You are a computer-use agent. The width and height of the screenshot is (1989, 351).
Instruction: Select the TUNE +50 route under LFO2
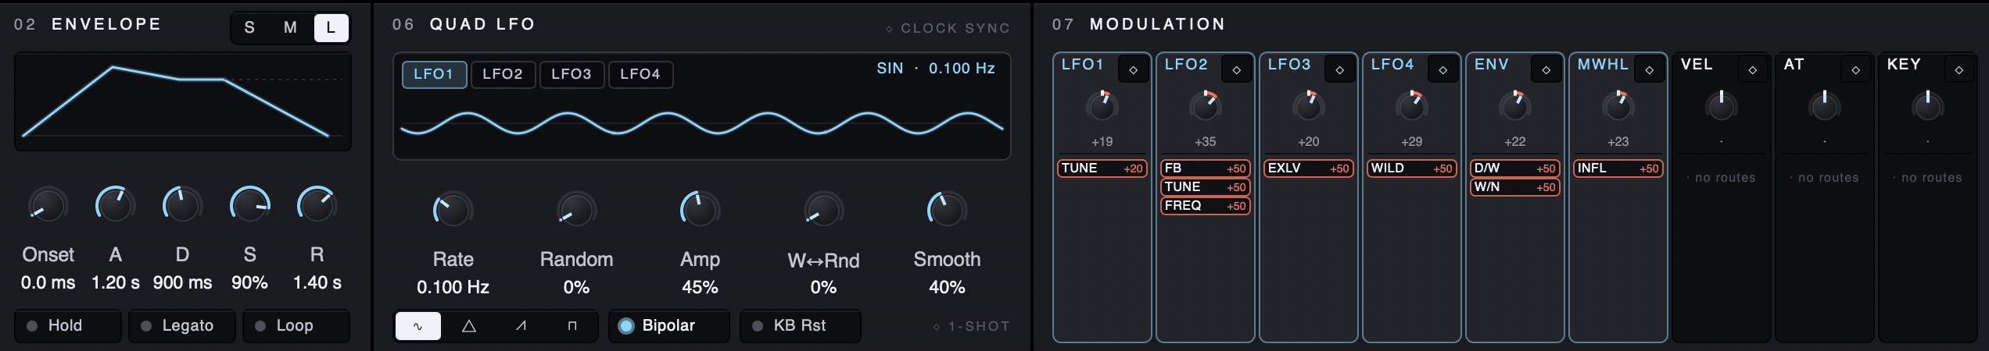click(x=1206, y=187)
